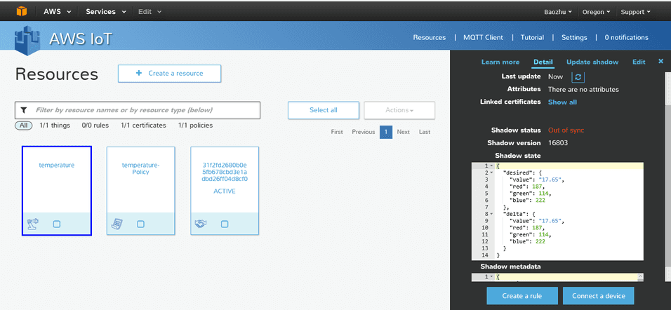Image resolution: width=671 pixels, height=310 pixels.
Task: Click Create a resource button
Action: [x=169, y=74]
